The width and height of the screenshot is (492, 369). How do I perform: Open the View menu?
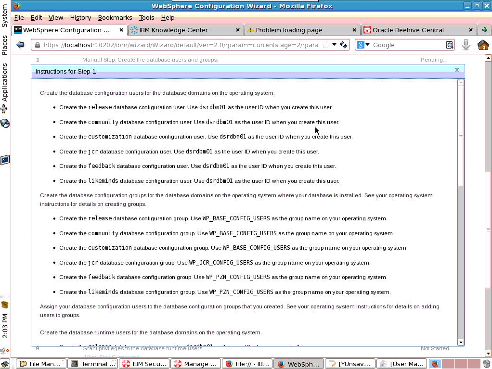[56, 17]
